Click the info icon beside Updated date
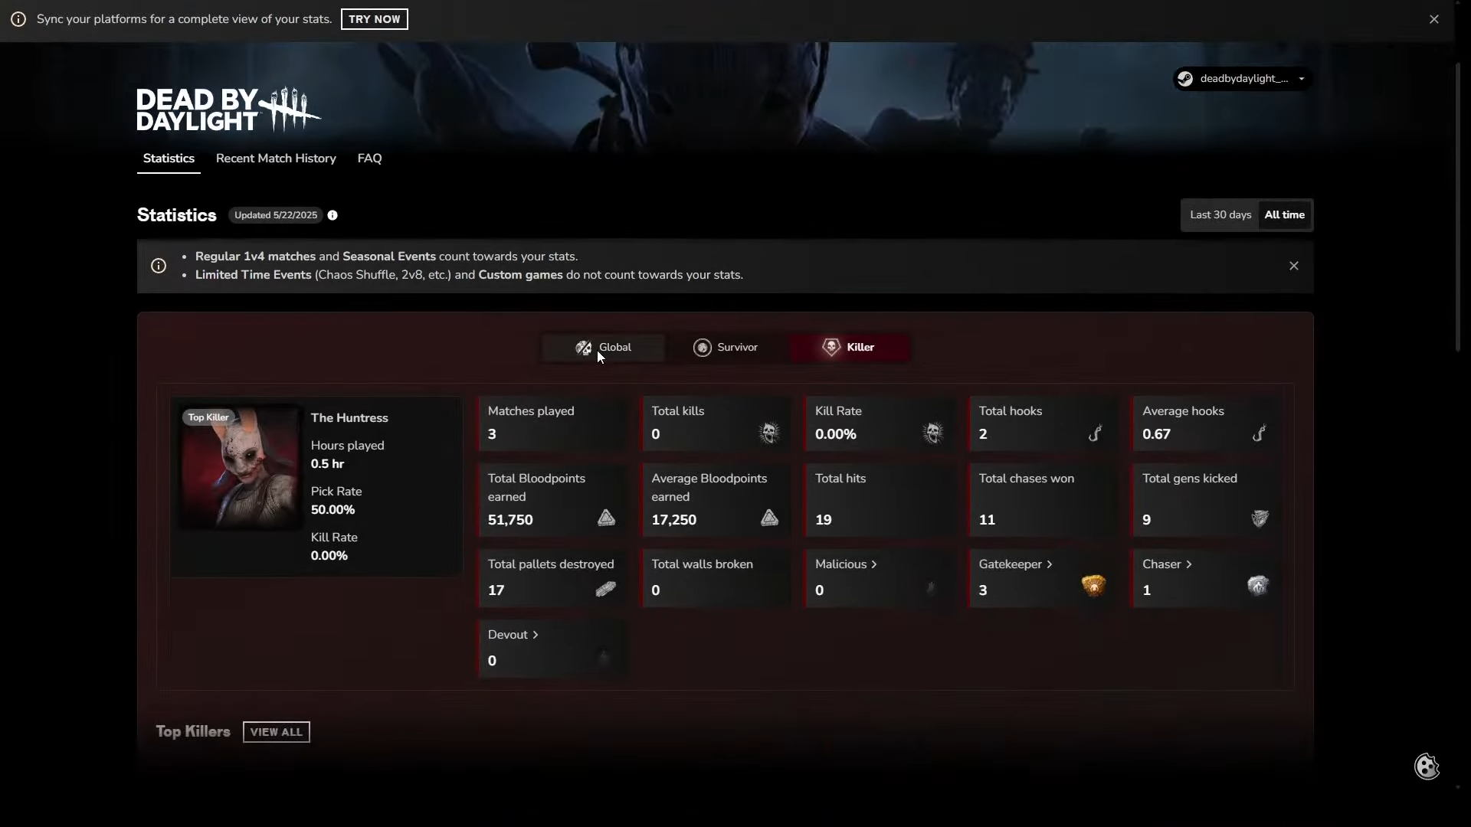 pyautogui.click(x=333, y=215)
